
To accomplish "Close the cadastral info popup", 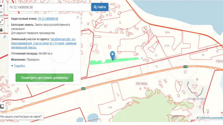I will tap(78, 17).
